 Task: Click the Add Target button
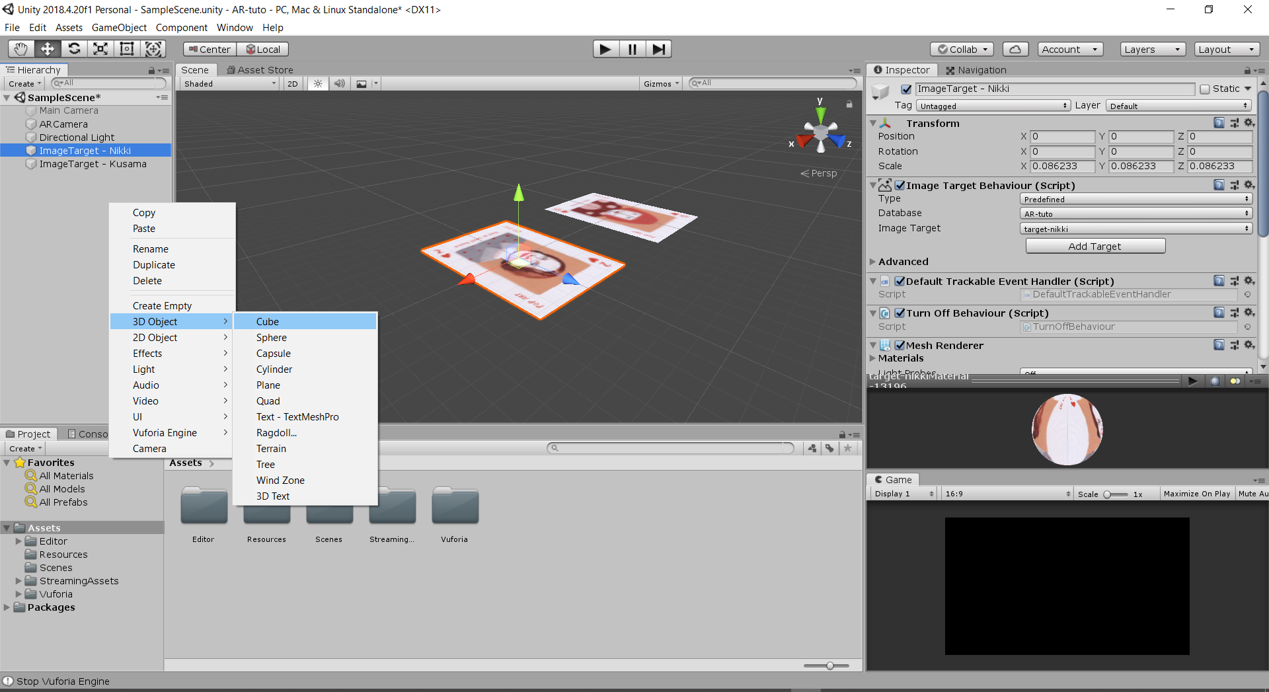(1095, 247)
